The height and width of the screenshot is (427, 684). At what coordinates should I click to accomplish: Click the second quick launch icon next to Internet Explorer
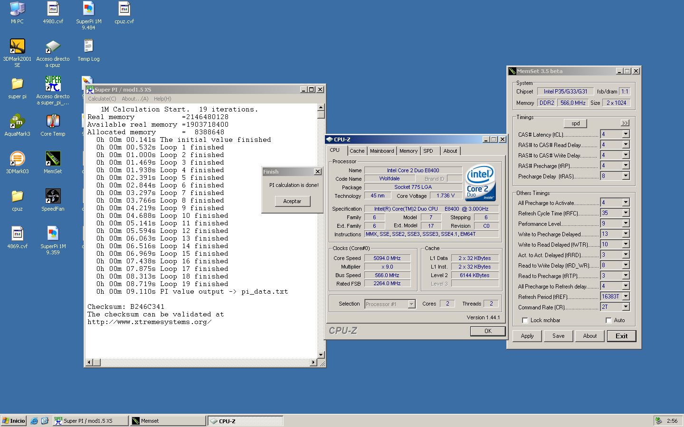(x=45, y=421)
